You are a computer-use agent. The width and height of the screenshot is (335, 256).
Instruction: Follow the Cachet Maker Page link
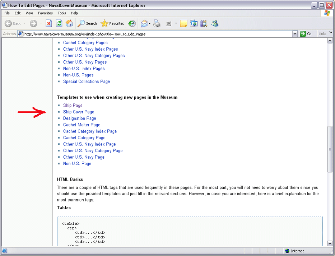[x=82, y=125]
